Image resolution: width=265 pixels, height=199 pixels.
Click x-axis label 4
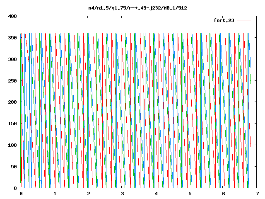coord(156,194)
